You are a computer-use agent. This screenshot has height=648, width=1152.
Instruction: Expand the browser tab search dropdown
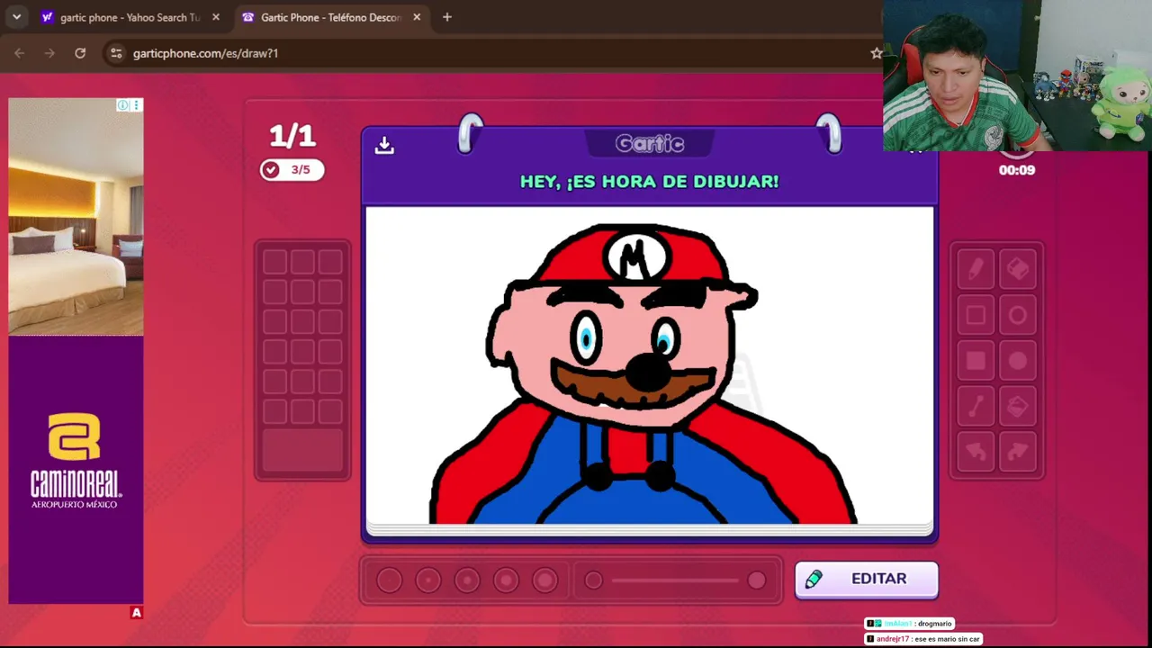[16, 17]
